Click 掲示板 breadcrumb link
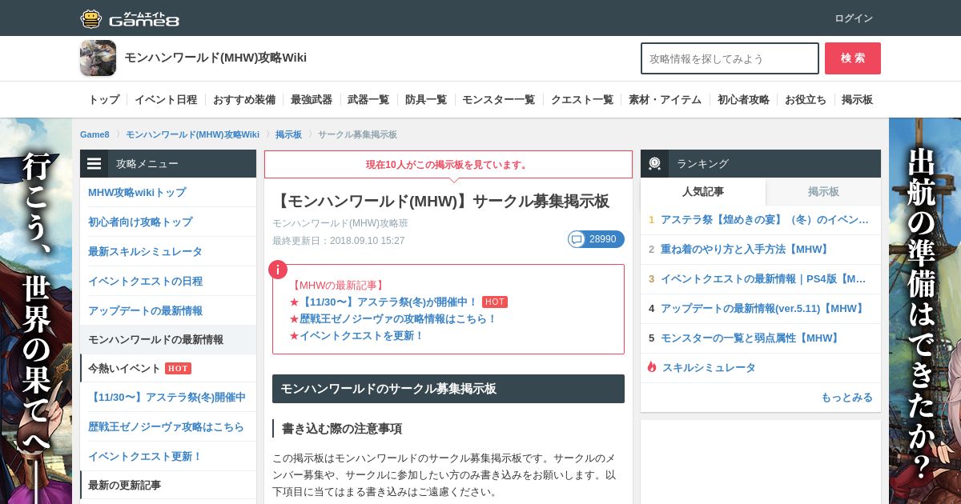 tap(288, 134)
